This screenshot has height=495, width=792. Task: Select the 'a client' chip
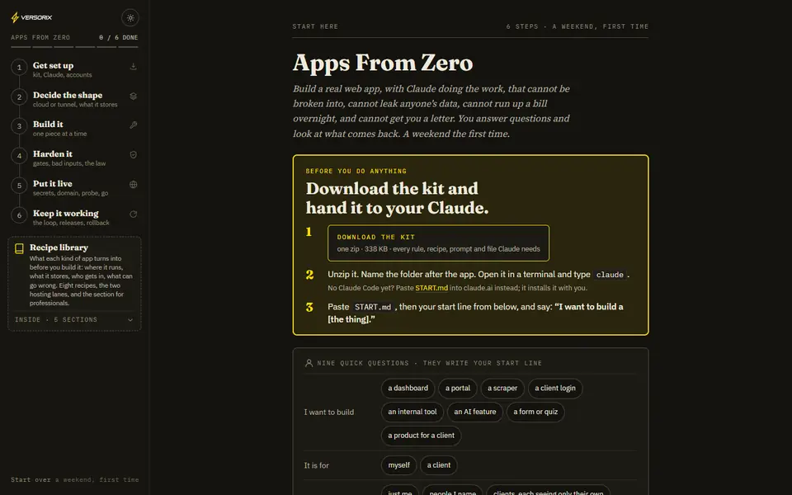[438, 465]
